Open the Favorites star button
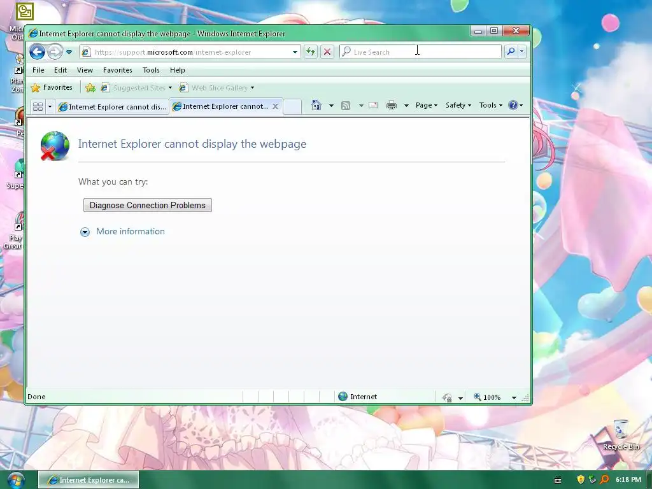This screenshot has width=652, height=489. 52,87
